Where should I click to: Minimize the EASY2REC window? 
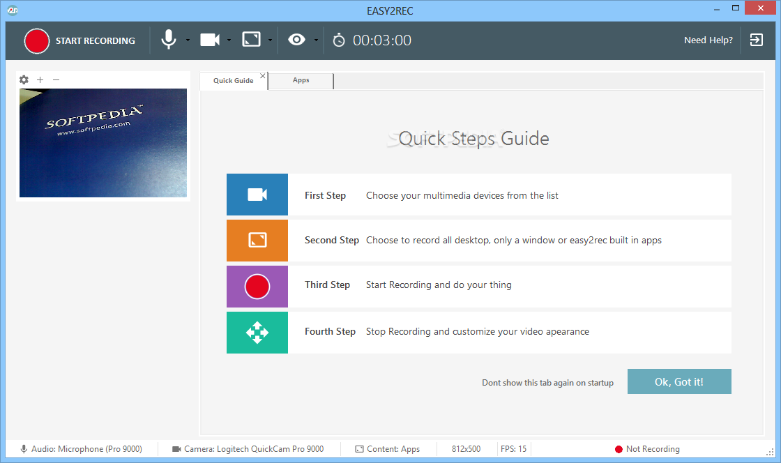click(x=717, y=9)
